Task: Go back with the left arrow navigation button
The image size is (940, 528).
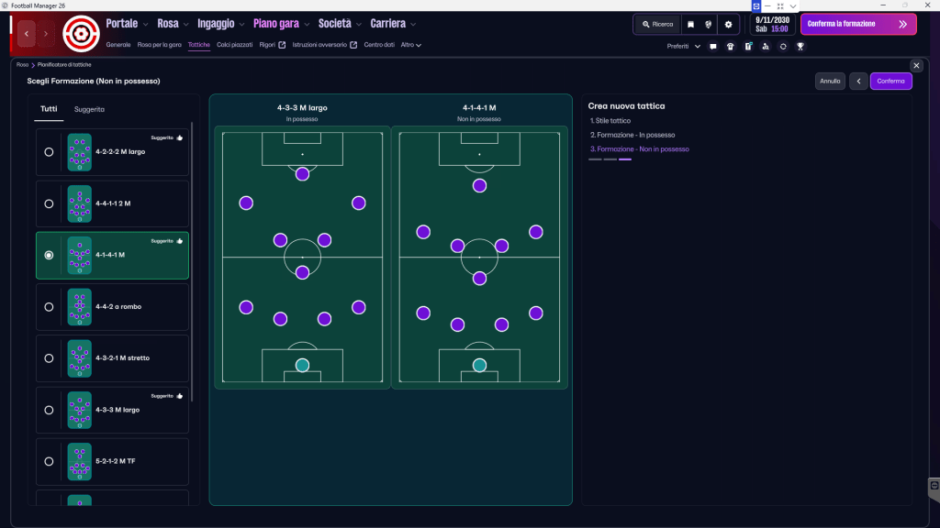Action: click(x=27, y=35)
